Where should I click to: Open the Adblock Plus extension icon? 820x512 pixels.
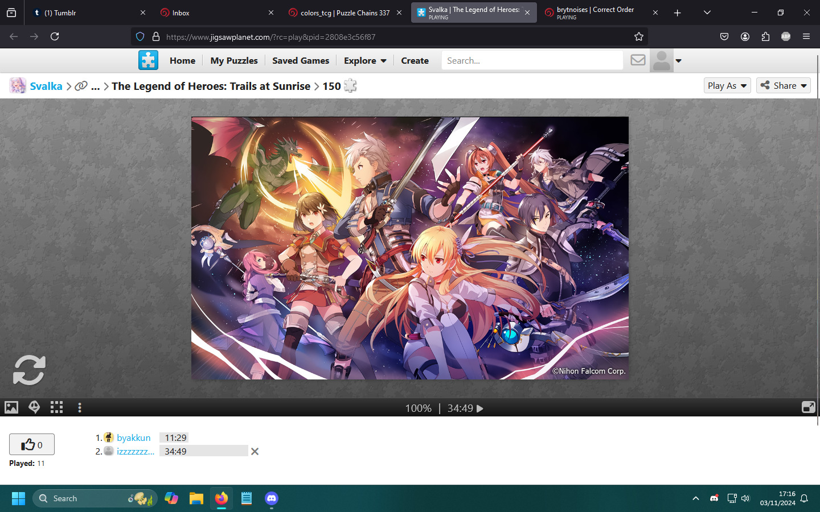pos(786,36)
